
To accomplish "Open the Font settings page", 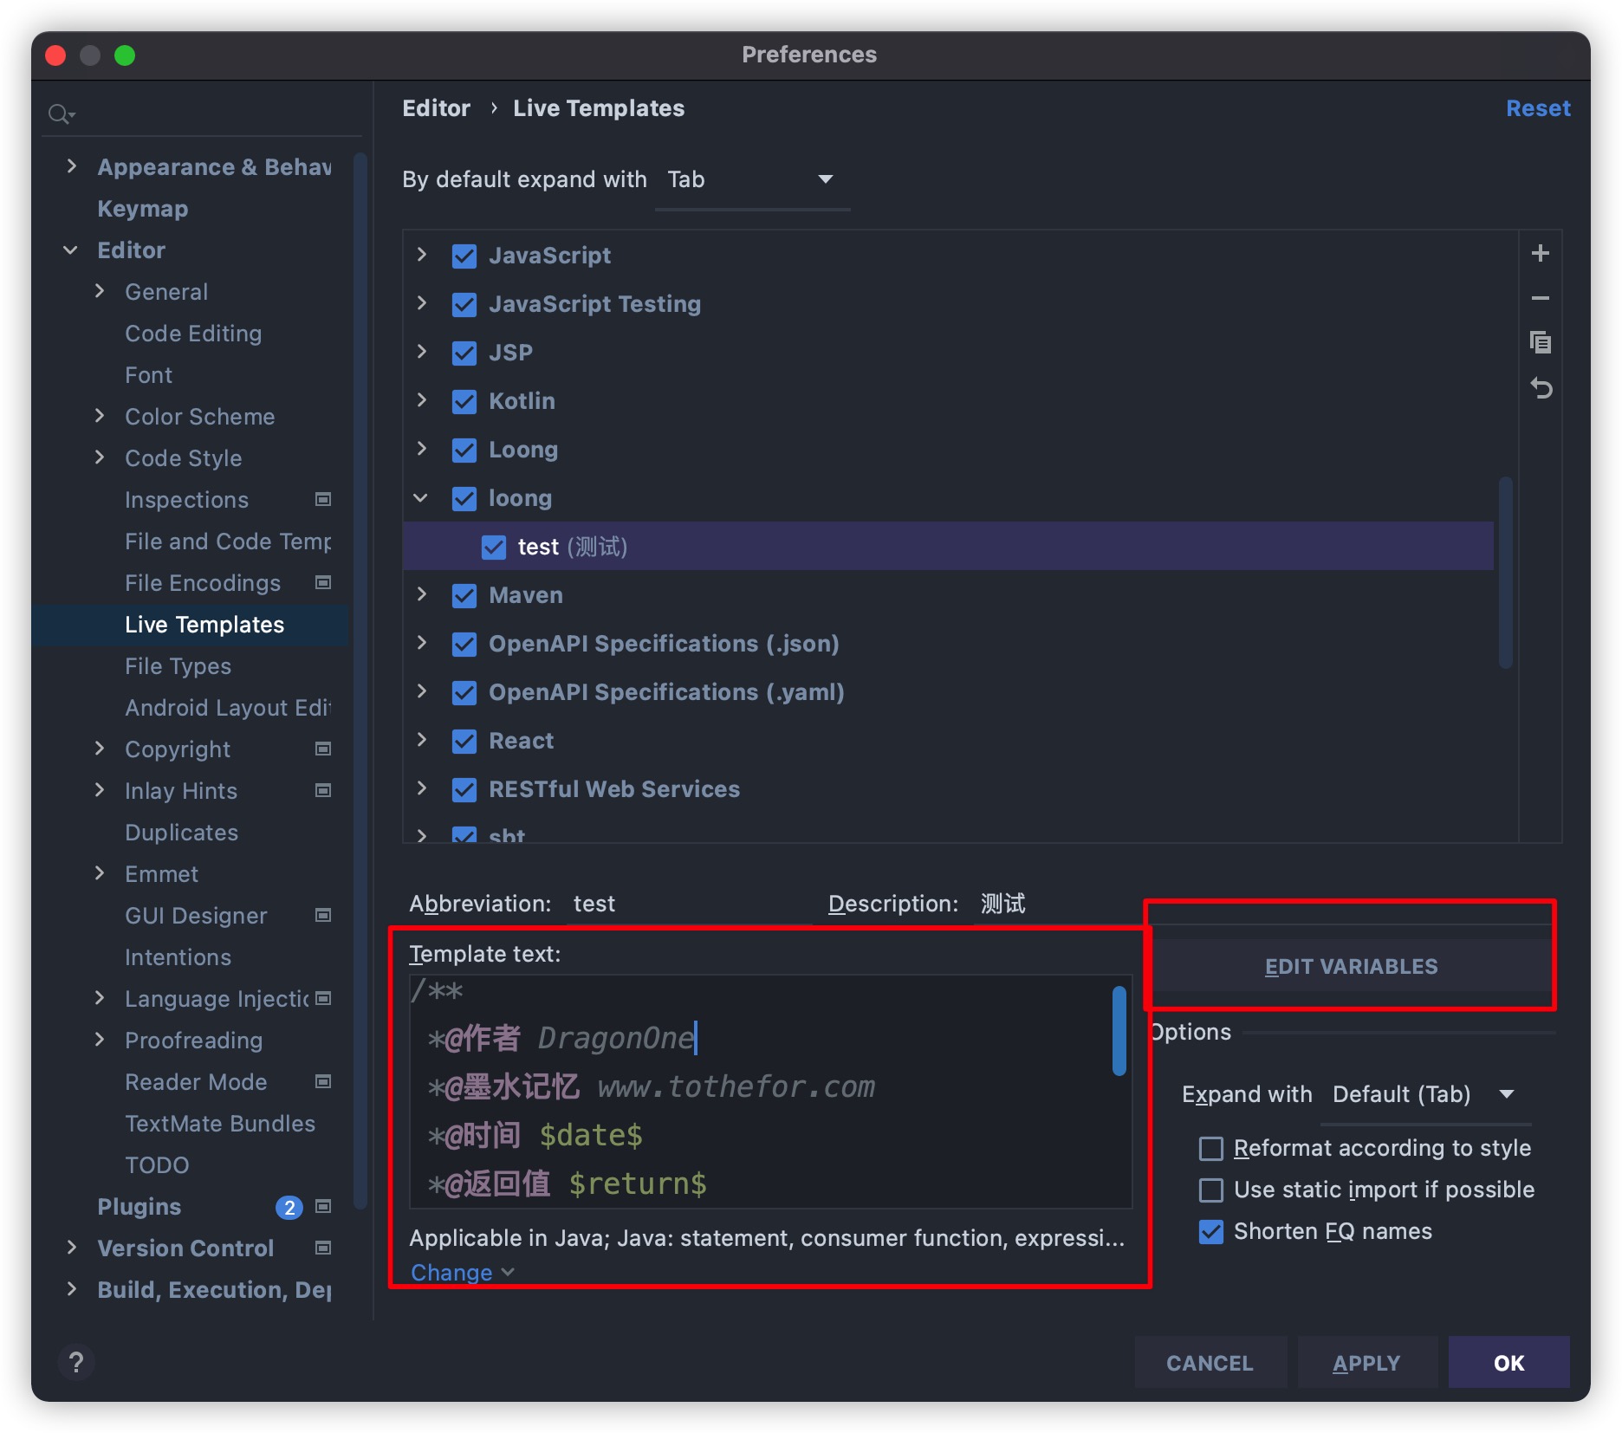I will click(x=148, y=375).
